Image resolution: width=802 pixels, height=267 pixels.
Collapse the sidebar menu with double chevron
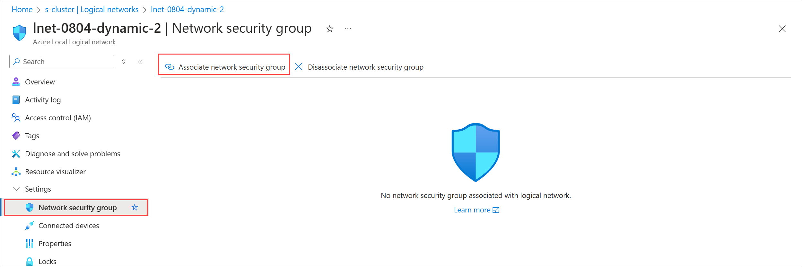point(140,62)
